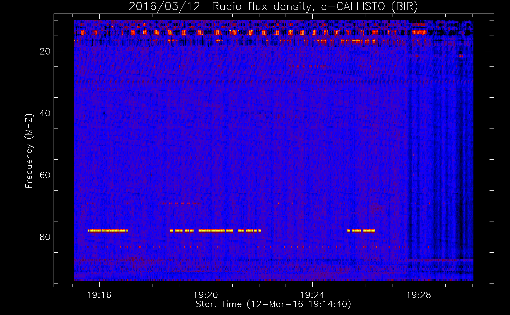
Task: Click the 'Start Time (12-Mar-16 19:14:40)' label
Action: [x=273, y=304]
